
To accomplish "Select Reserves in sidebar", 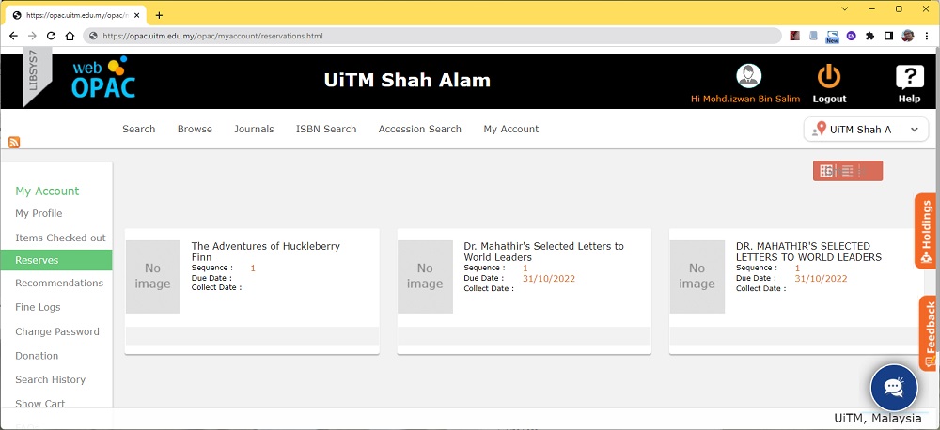I will tap(56, 260).
